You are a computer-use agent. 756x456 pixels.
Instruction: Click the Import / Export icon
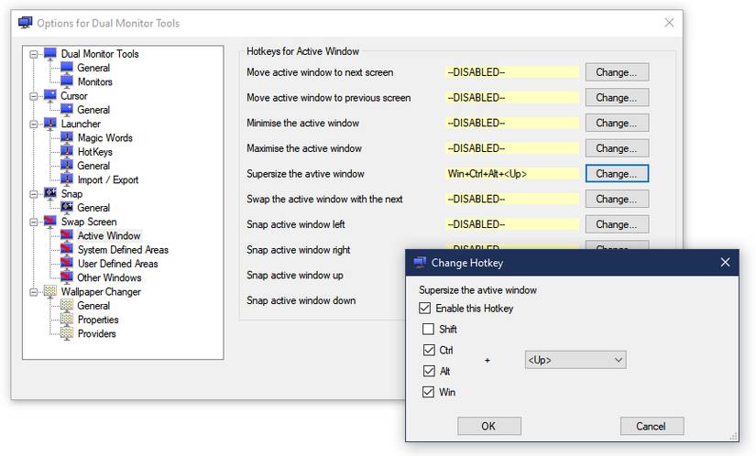point(67,179)
